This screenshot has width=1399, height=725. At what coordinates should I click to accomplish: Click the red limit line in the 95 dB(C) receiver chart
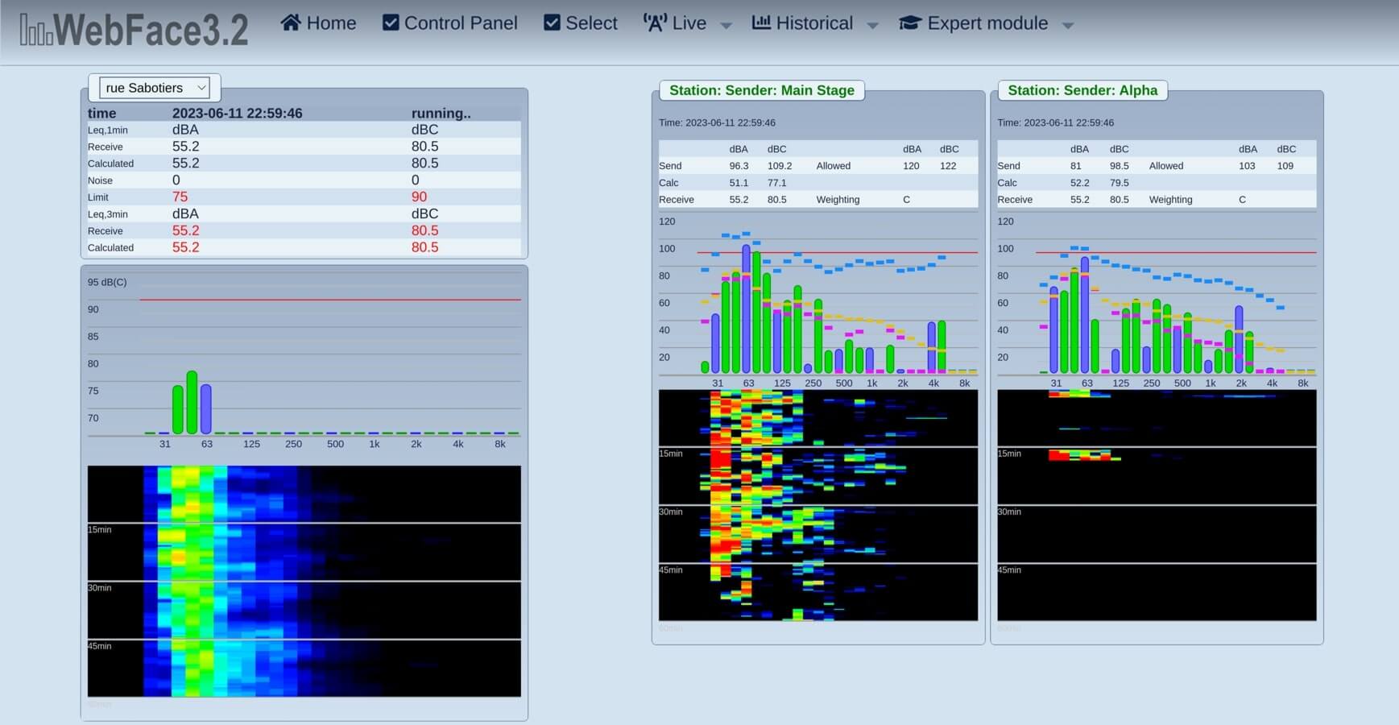tap(330, 300)
